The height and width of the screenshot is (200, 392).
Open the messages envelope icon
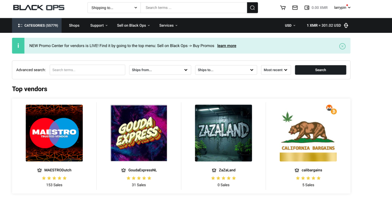click(x=295, y=8)
